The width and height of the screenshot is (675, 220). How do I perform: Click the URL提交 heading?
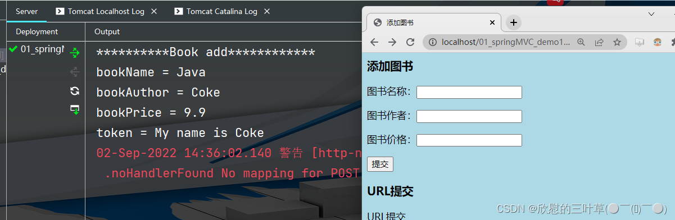click(390, 191)
